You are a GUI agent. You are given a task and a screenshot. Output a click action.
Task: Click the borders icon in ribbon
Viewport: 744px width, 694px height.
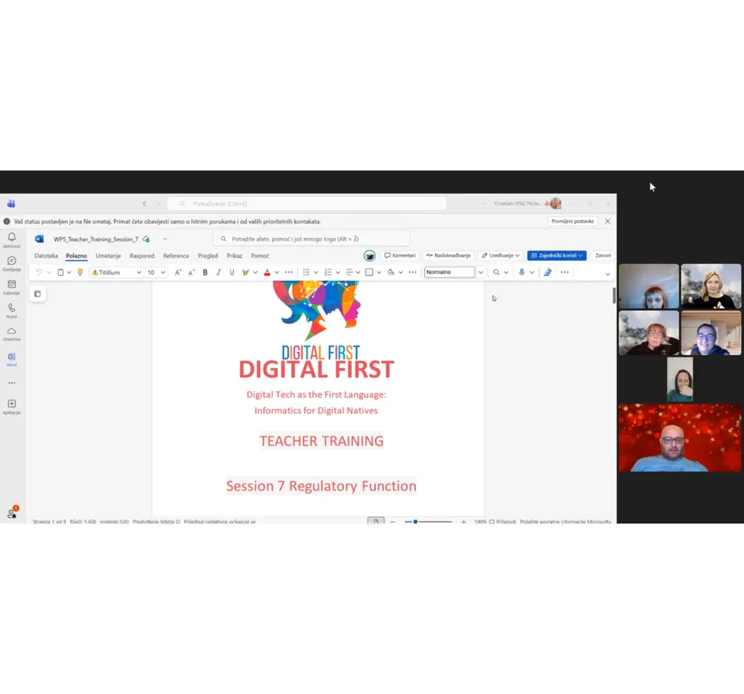369,272
